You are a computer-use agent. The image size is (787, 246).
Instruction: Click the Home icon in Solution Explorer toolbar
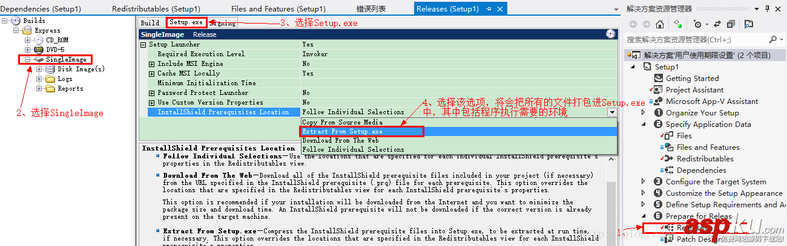click(x=660, y=24)
